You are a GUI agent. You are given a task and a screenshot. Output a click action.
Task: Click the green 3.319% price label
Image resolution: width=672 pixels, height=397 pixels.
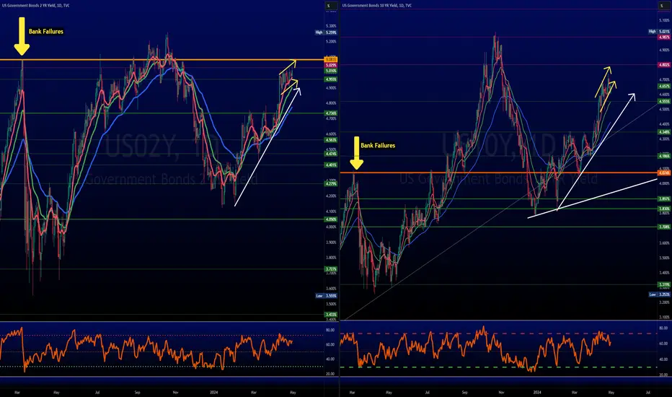664,284
